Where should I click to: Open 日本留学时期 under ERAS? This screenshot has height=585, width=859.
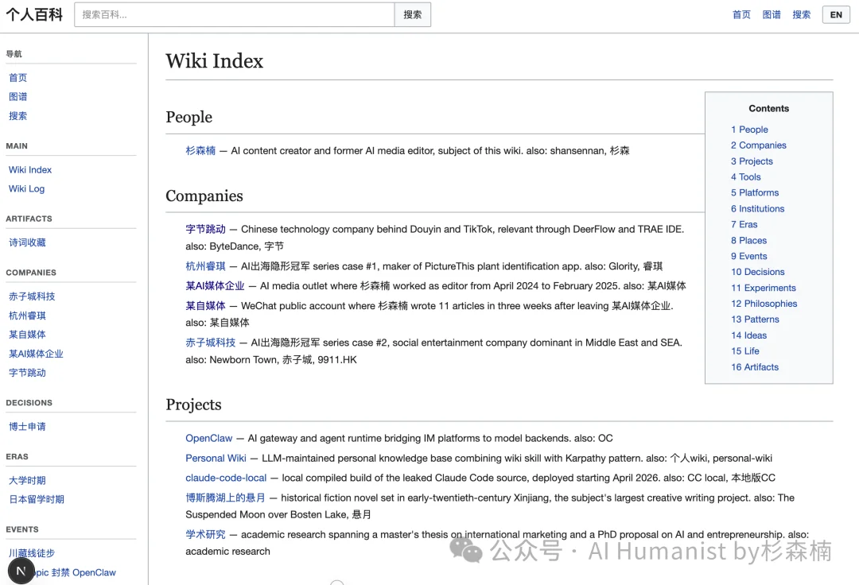36,499
